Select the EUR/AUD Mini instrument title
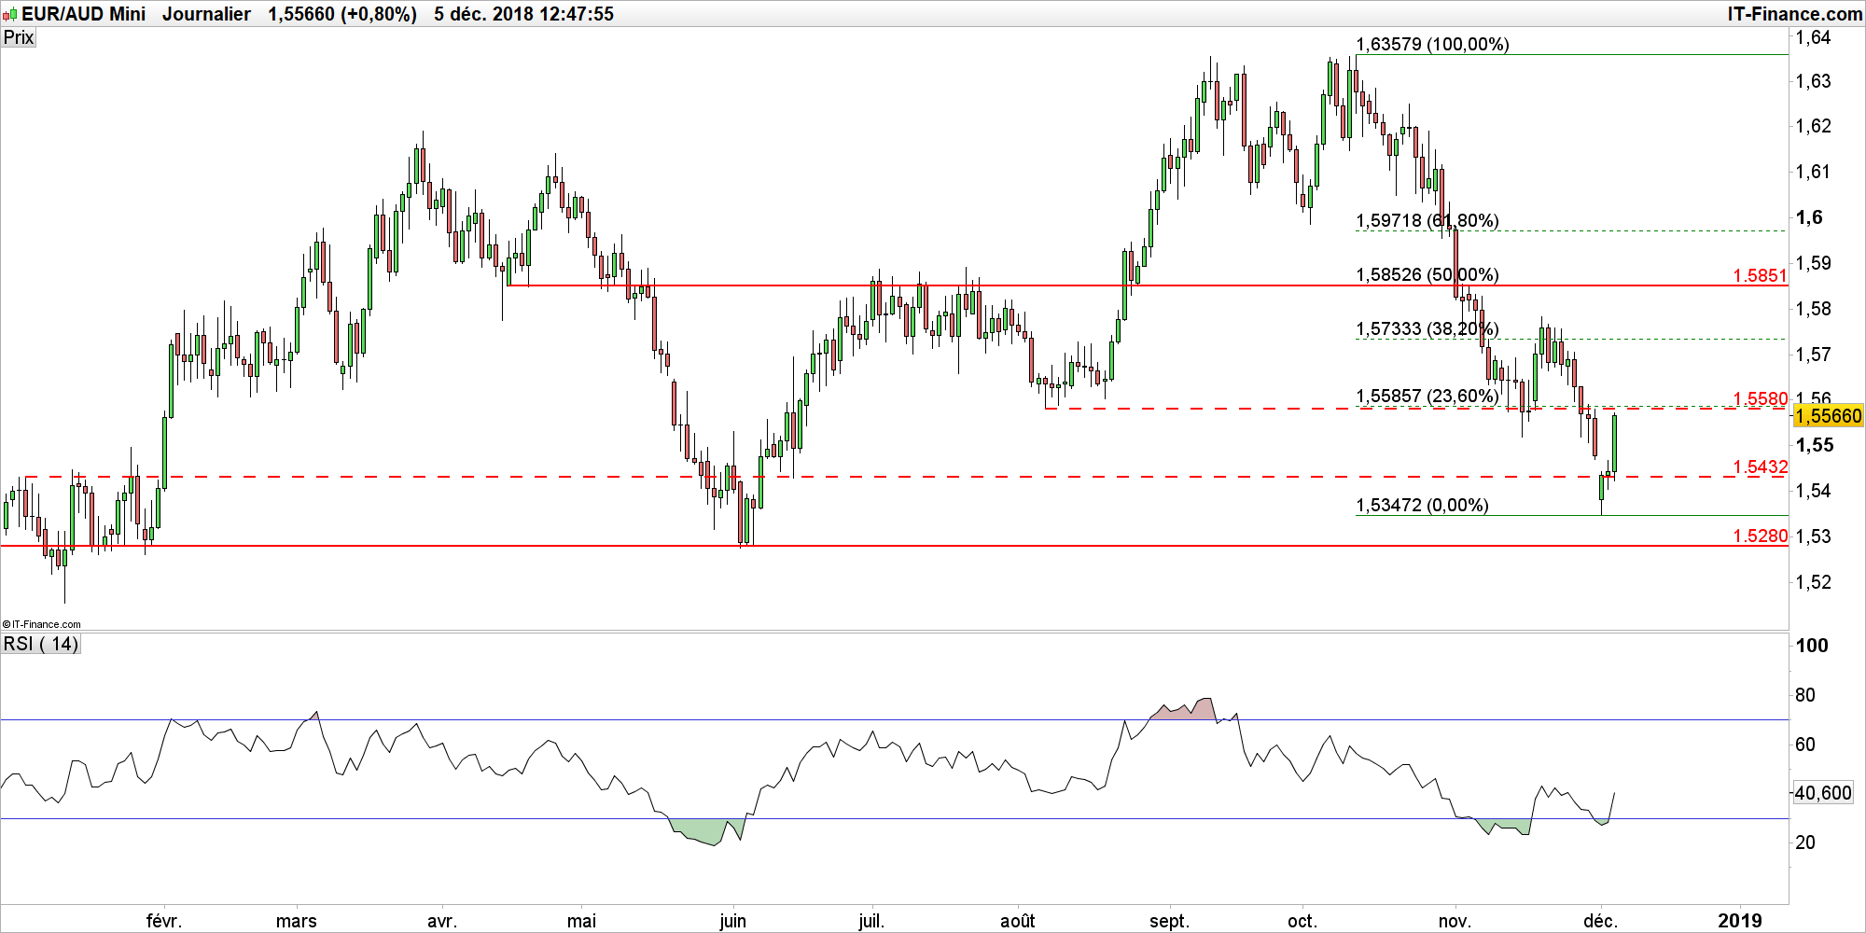The image size is (1866, 933). pos(84,14)
